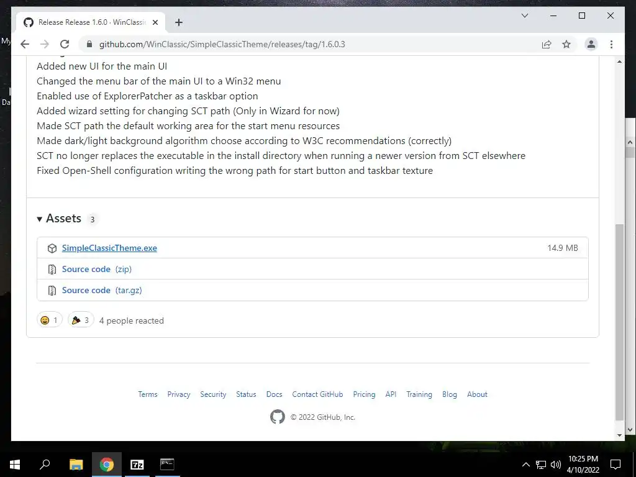Open the Privacy footer link

[179, 394]
